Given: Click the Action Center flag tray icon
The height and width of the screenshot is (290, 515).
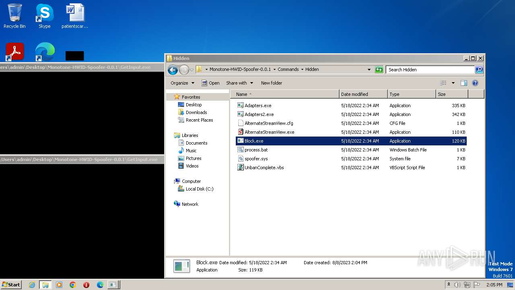Looking at the screenshot, I should coord(477,285).
